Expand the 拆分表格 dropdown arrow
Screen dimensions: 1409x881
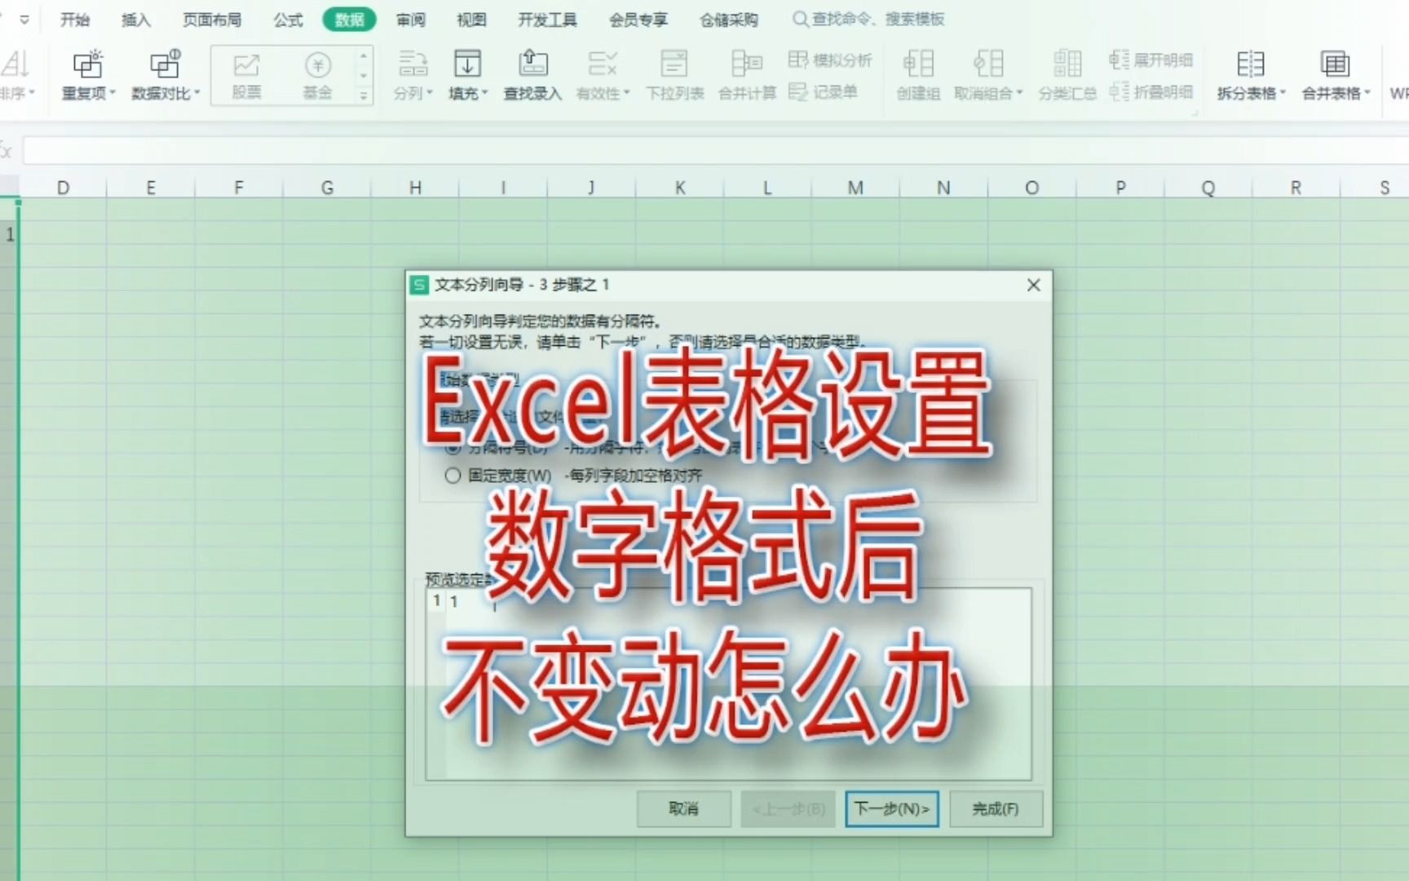point(1283,94)
